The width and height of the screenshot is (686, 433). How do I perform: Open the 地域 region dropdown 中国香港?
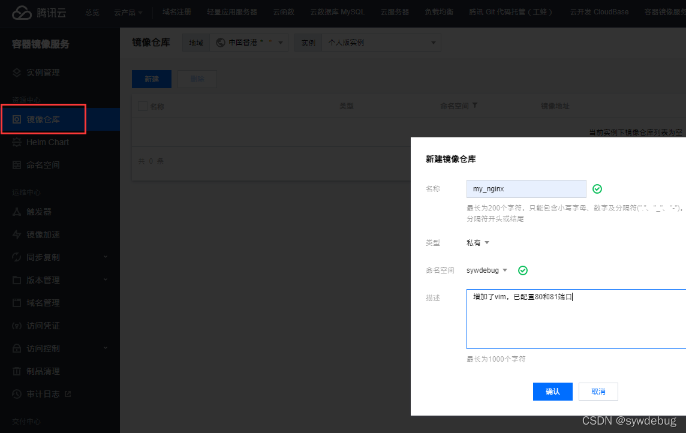(x=249, y=43)
